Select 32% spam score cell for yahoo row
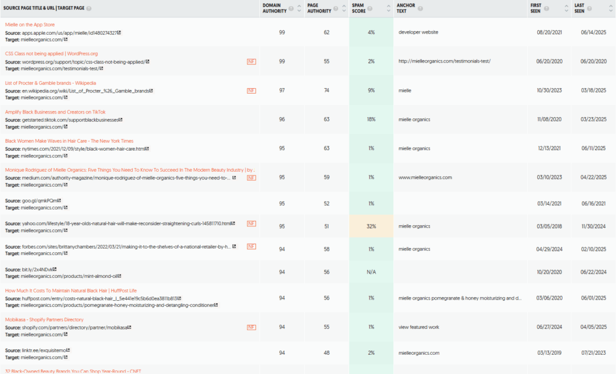This screenshot has width=616, height=374. 371,226
